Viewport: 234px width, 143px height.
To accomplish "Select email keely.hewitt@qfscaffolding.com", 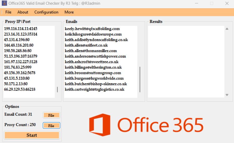I will click(92, 29).
